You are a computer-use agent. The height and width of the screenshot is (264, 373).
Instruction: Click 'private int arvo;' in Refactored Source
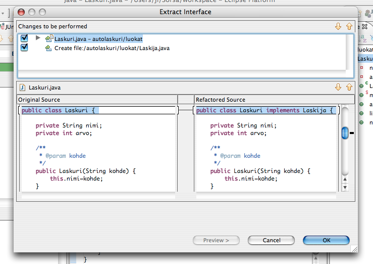(x=238, y=133)
